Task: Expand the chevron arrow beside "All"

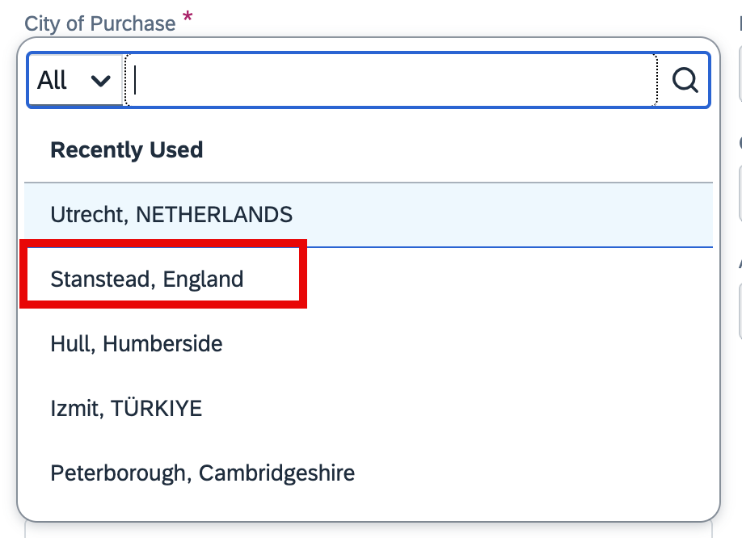Action: pos(101,81)
